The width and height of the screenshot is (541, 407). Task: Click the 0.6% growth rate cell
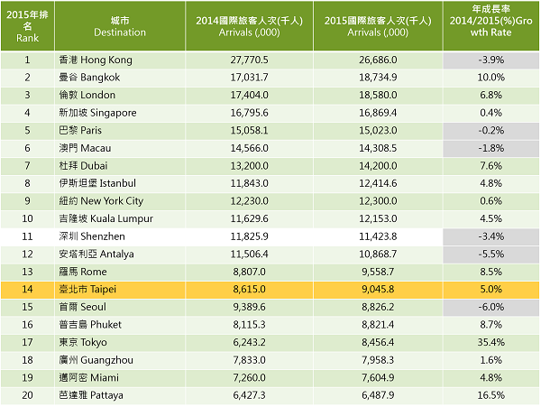tap(491, 201)
